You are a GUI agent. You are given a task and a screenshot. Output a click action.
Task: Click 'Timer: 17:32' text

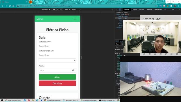(44, 46)
